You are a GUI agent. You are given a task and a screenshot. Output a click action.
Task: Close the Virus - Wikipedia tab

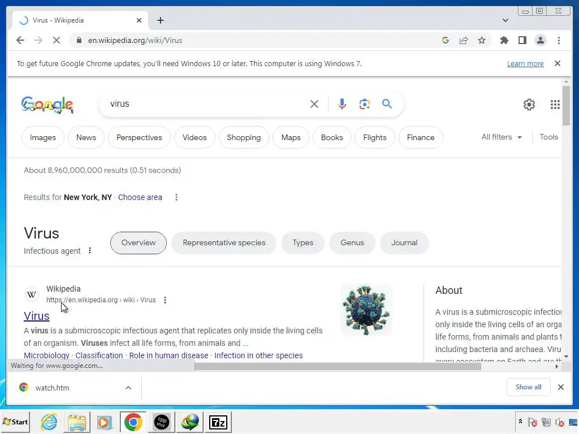click(x=139, y=20)
